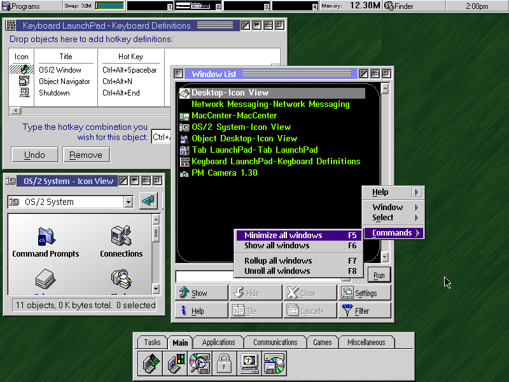
Task: Switch to virtual desktop 2 in the top bar
Action: click(199, 6)
